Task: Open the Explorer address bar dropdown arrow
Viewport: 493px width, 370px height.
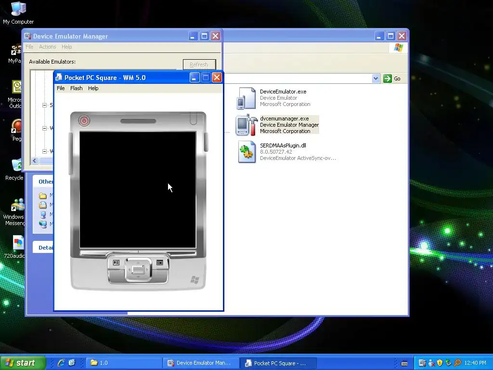Action: tap(376, 79)
